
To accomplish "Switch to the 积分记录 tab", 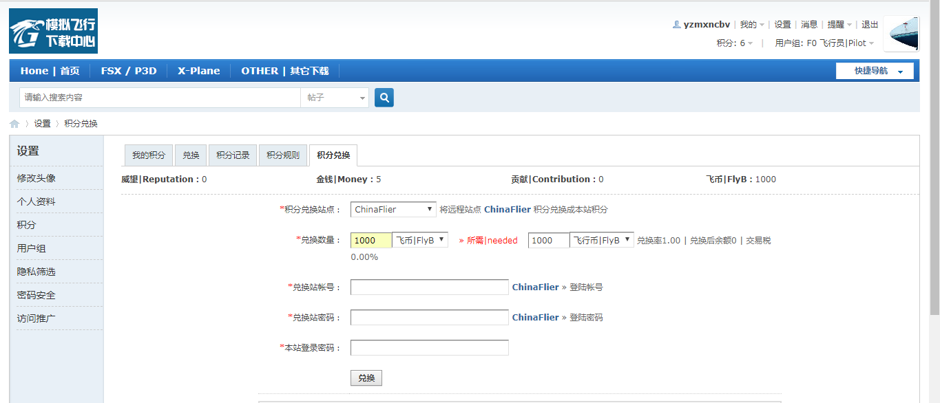I will [232, 155].
